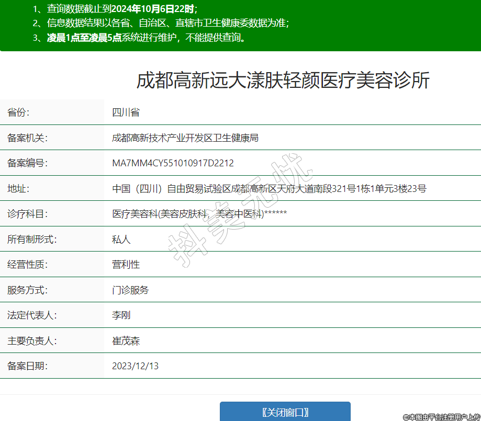Click the 经营性质 value 营利性
This screenshot has height=421, width=481.
coord(126,265)
